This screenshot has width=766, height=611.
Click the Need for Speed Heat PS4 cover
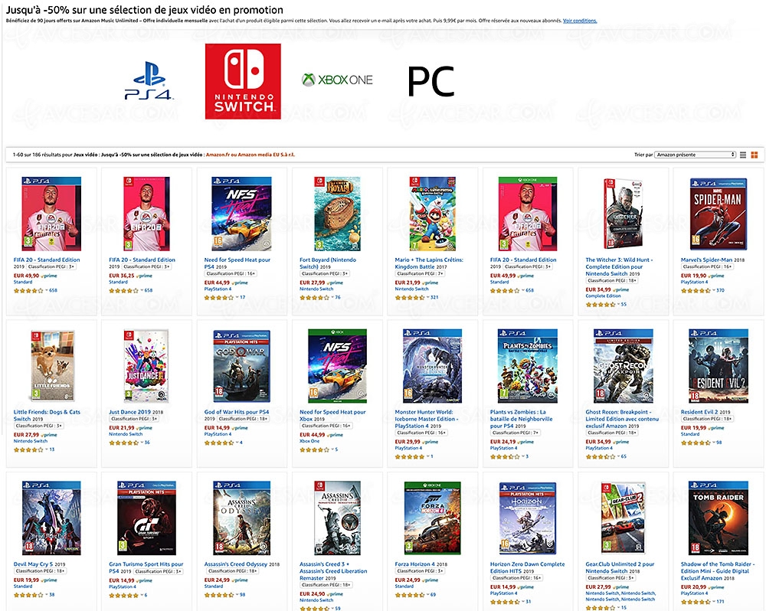coord(241,214)
